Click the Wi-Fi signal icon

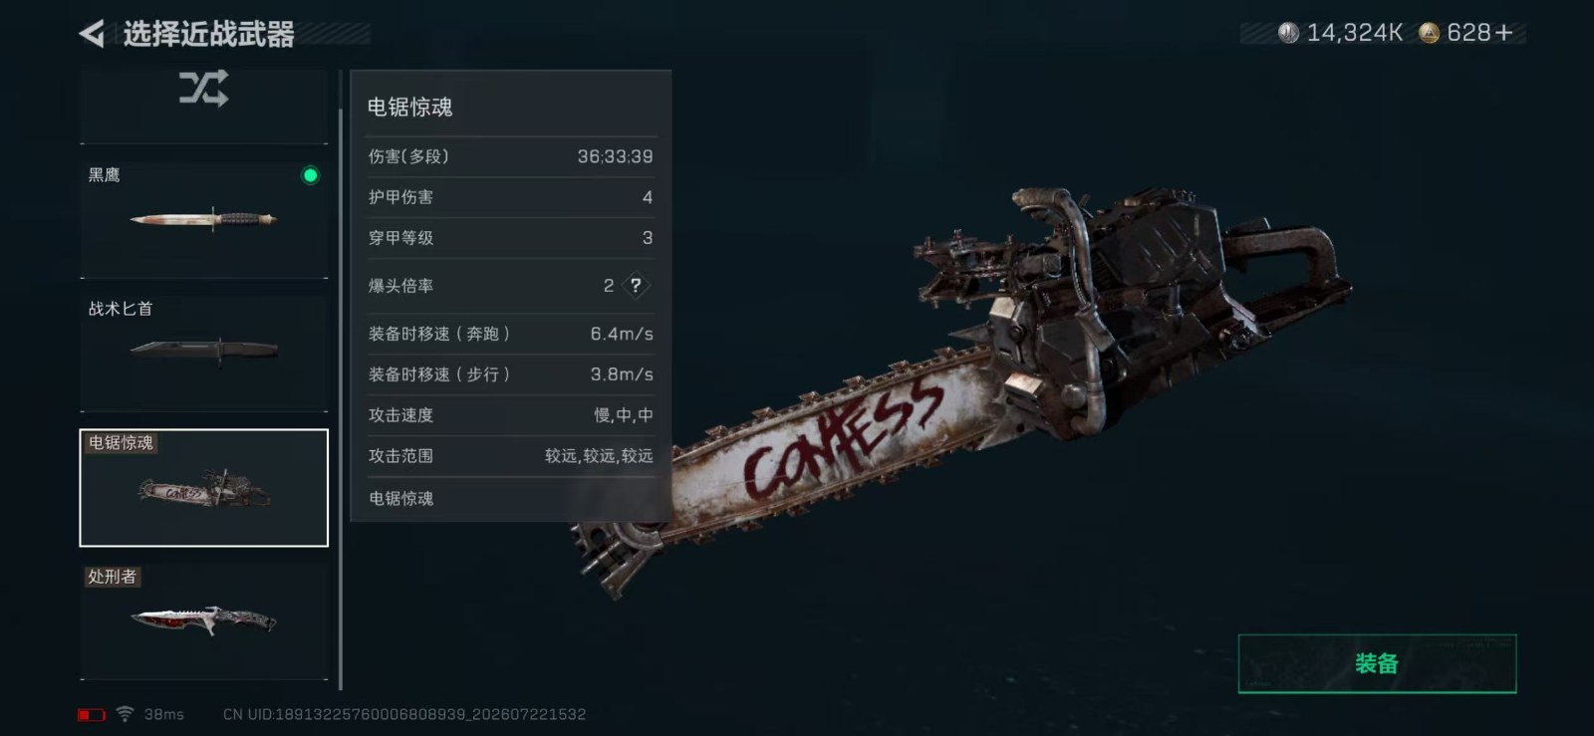coord(125,714)
